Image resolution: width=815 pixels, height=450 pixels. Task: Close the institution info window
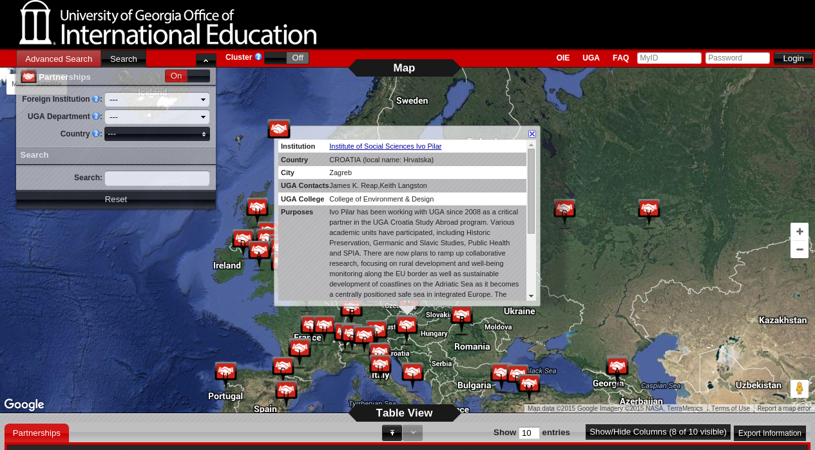click(532, 134)
